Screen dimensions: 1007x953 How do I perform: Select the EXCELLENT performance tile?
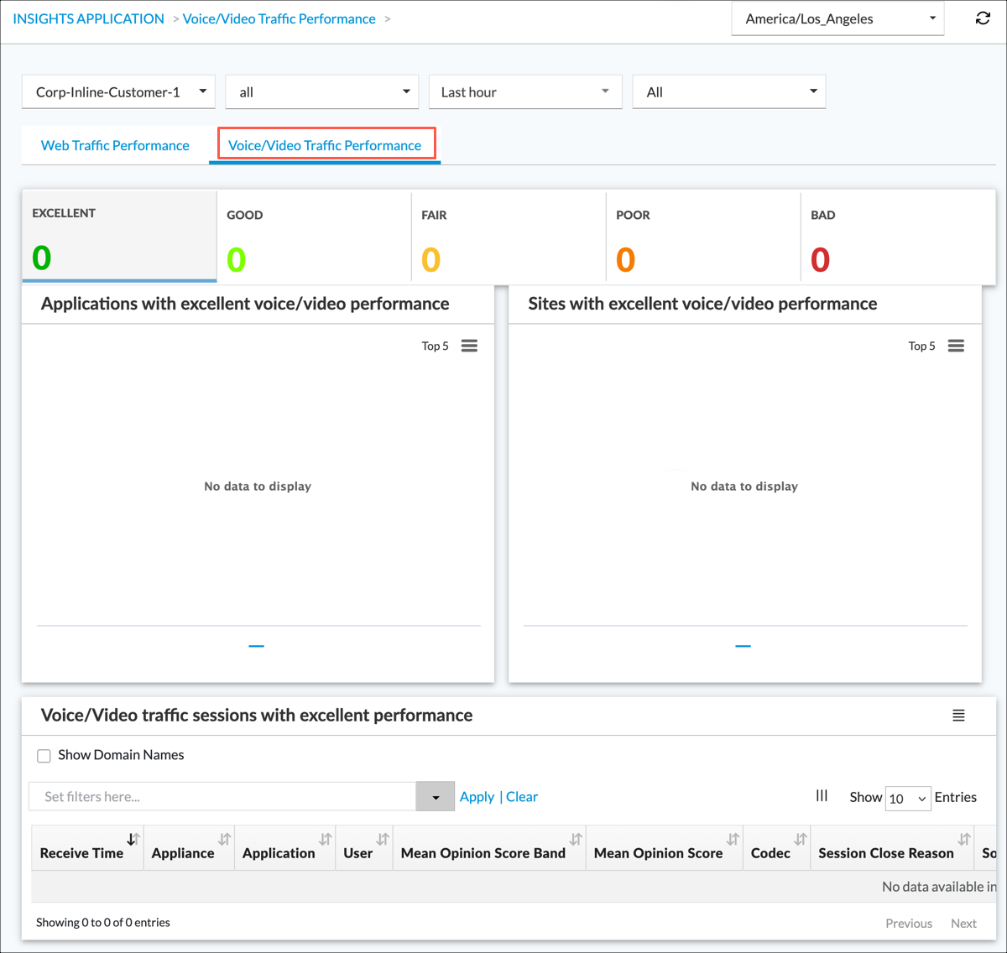119,237
